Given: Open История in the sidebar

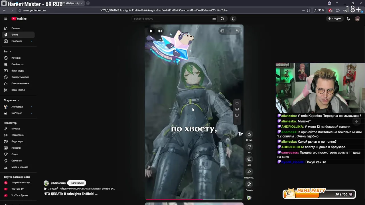Looking at the screenshot, I should [18, 58].
